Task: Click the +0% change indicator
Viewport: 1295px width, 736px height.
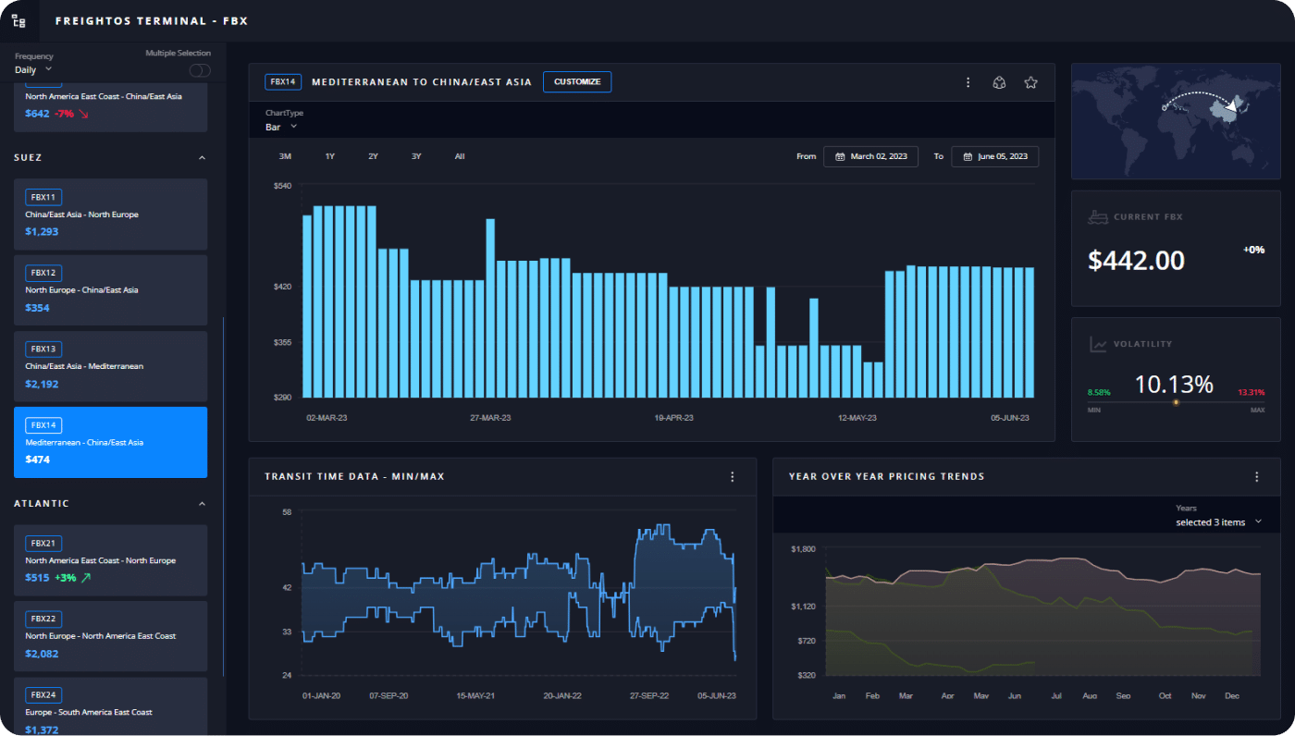Action: 1253,250
